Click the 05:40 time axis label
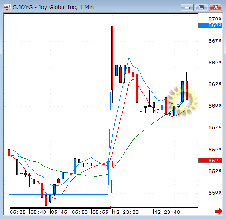The height and width of the screenshot is (219, 226). click(x=39, y=212)
